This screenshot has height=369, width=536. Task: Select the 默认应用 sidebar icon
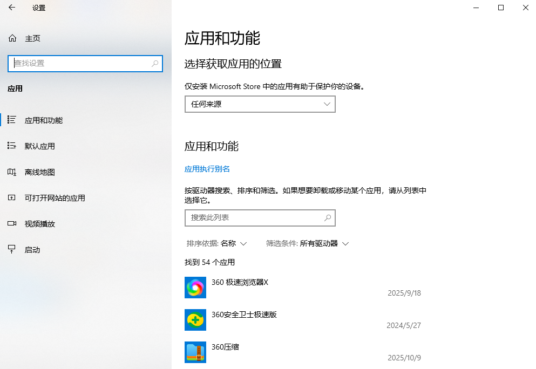[x=12, y=146]
